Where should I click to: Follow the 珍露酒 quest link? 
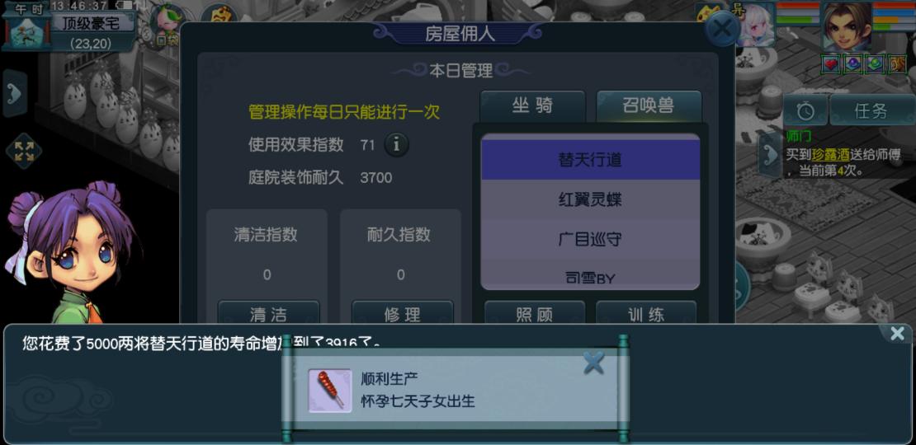click(x=829, y=155)
